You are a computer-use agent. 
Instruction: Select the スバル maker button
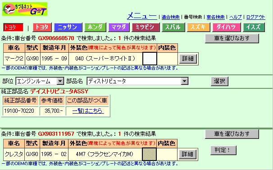click(173, 27)
